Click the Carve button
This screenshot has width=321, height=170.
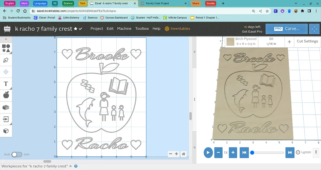pyautogui.click(x=287, y=29)
